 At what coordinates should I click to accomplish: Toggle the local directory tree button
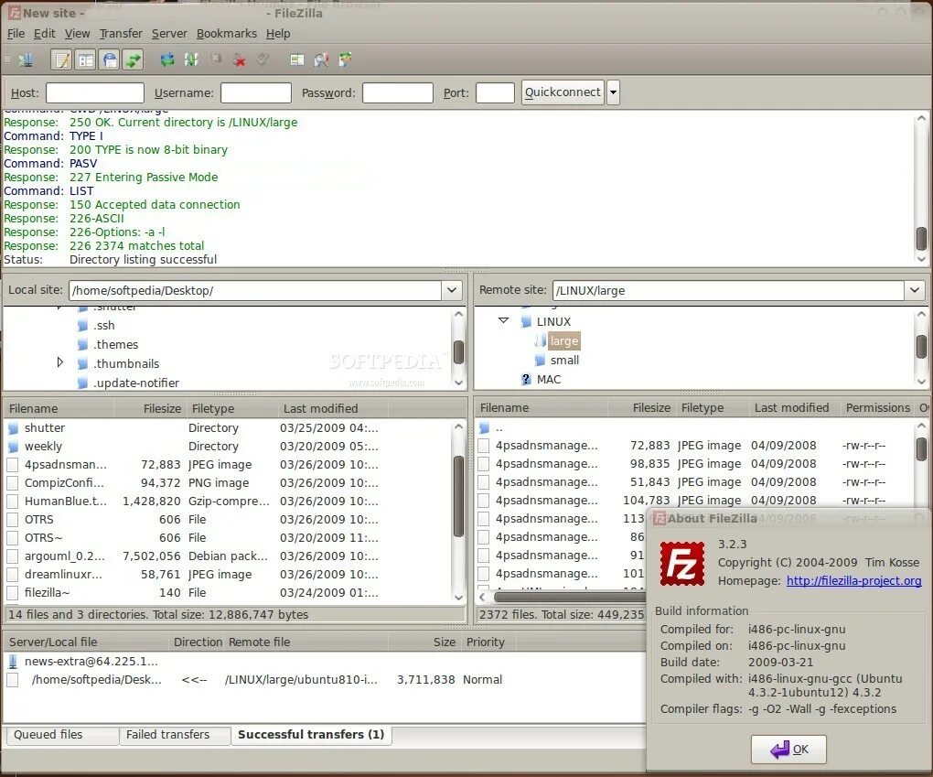86,59
